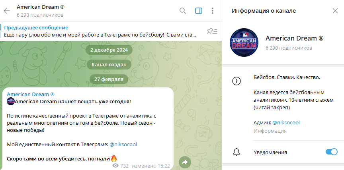This screenshot has width=344, height=170.
Task: Click the (читай закреп) description line
Action: coord(272,108)
